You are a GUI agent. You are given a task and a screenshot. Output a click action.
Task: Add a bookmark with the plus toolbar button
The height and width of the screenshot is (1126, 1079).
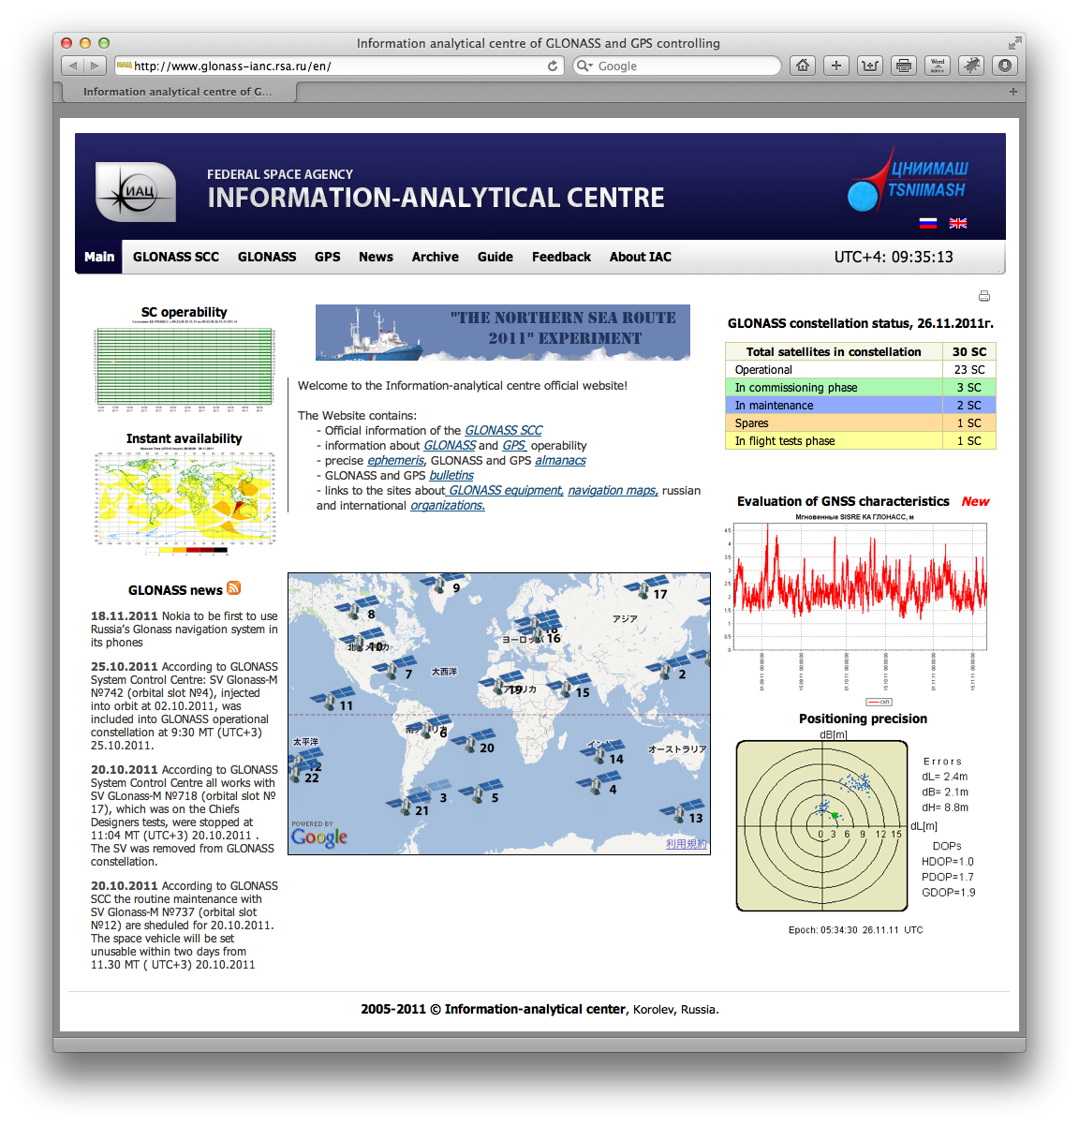pos(836,66)
